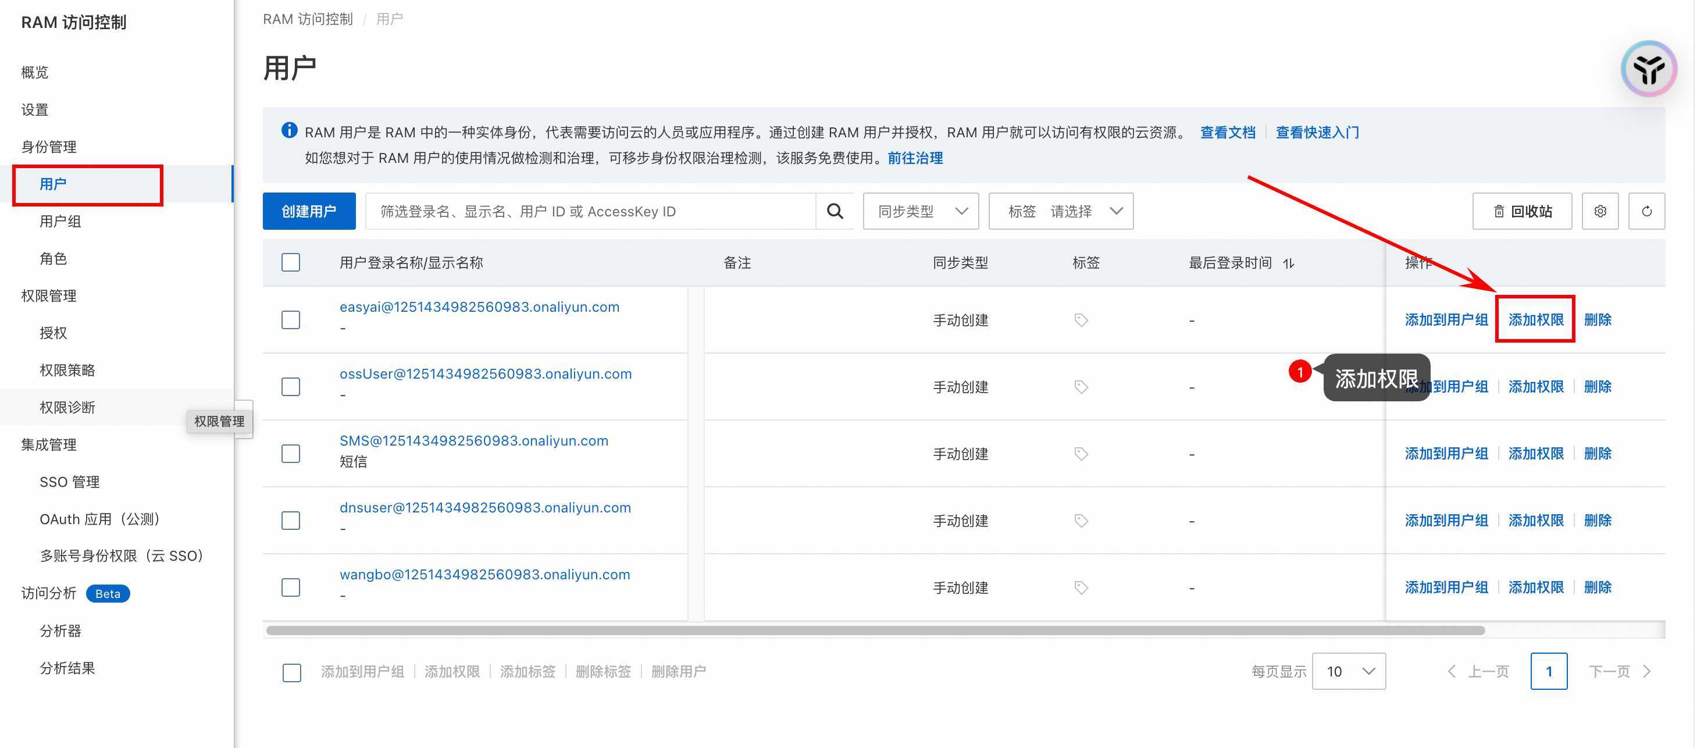This screenshot has width=1697, height=748.
Task: Open user wangbo@1251434982560983.onaliyun.com
Action: (485, 575)
